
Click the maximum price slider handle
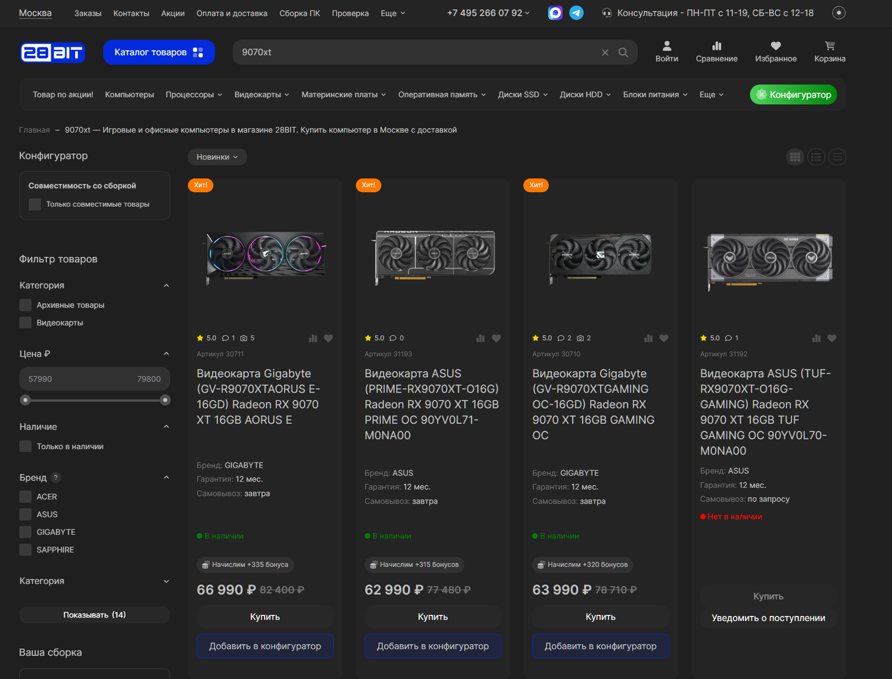(165, 400)
